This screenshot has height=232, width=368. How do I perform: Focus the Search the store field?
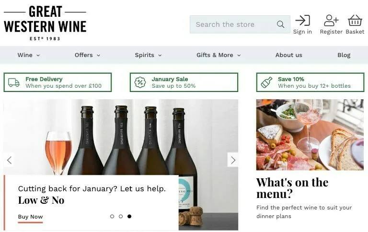(232, 24)
